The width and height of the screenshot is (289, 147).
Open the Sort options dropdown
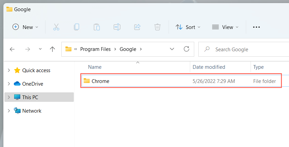[188, 27]
